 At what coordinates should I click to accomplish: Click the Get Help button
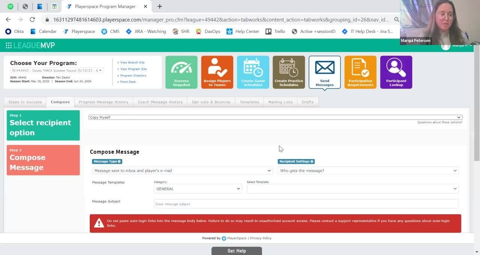pyautogui.click(x=237, y=251)
